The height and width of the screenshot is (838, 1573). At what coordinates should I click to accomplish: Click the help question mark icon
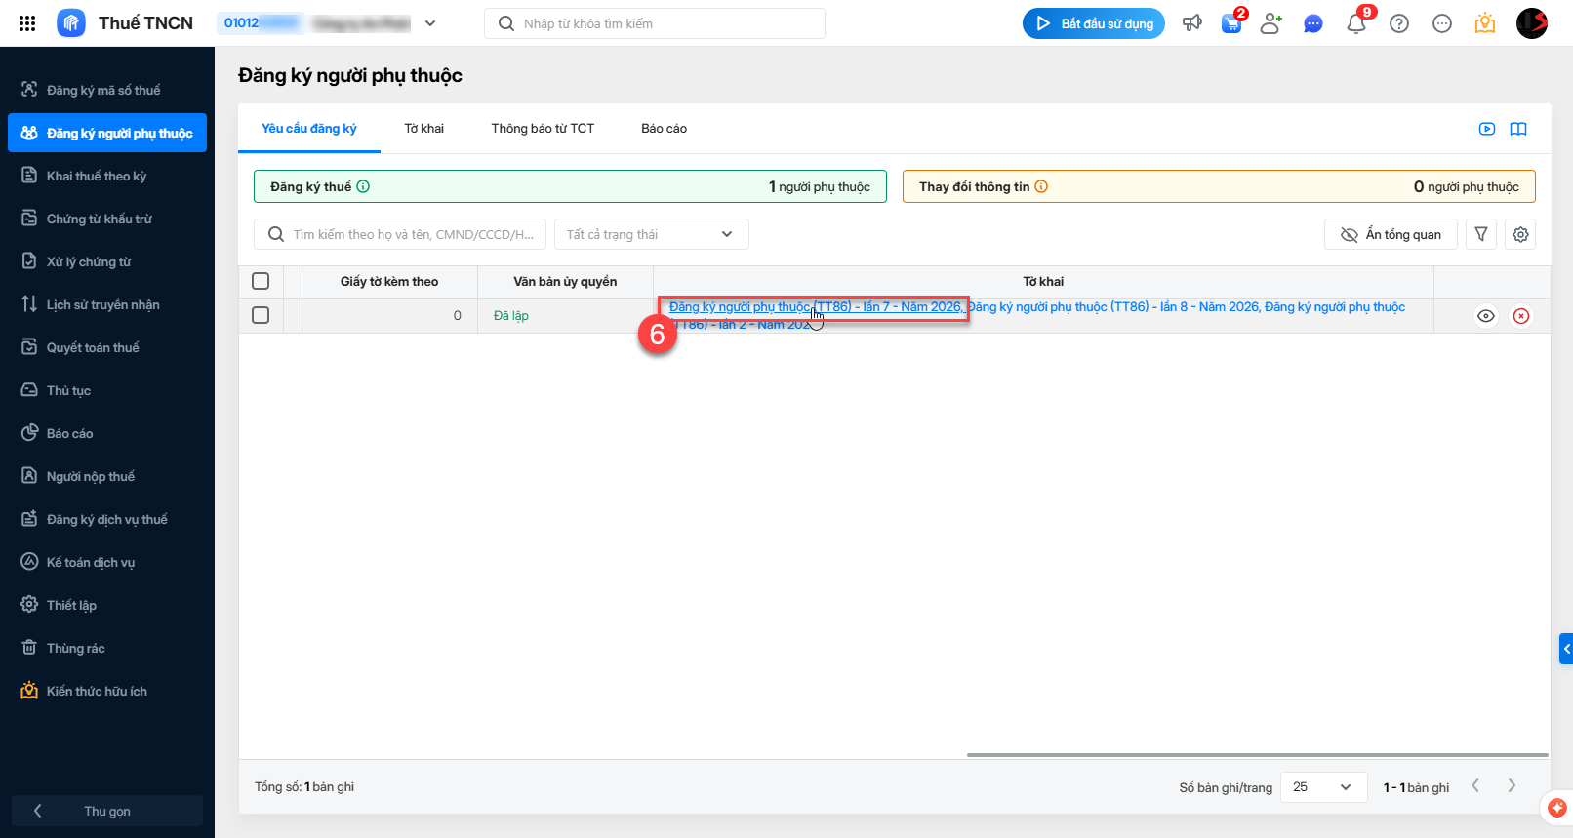[x=1399, y=23]
